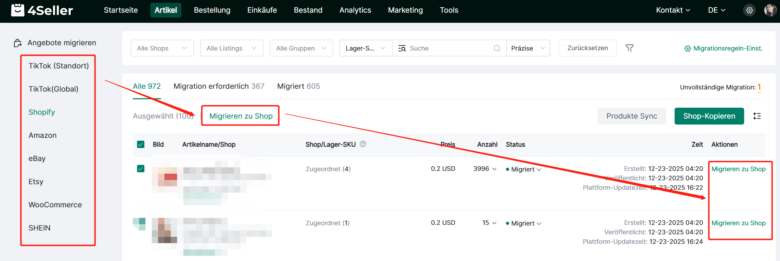Click the filter funnel icon
The image size is (780, 261).
(x=629, y=48)
